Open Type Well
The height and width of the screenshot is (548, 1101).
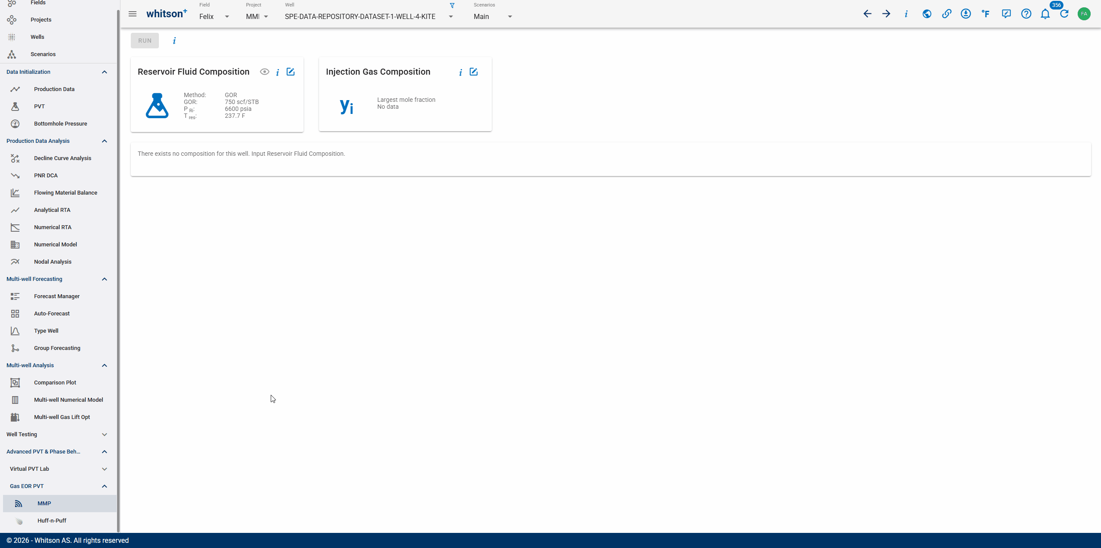[58, 331]
